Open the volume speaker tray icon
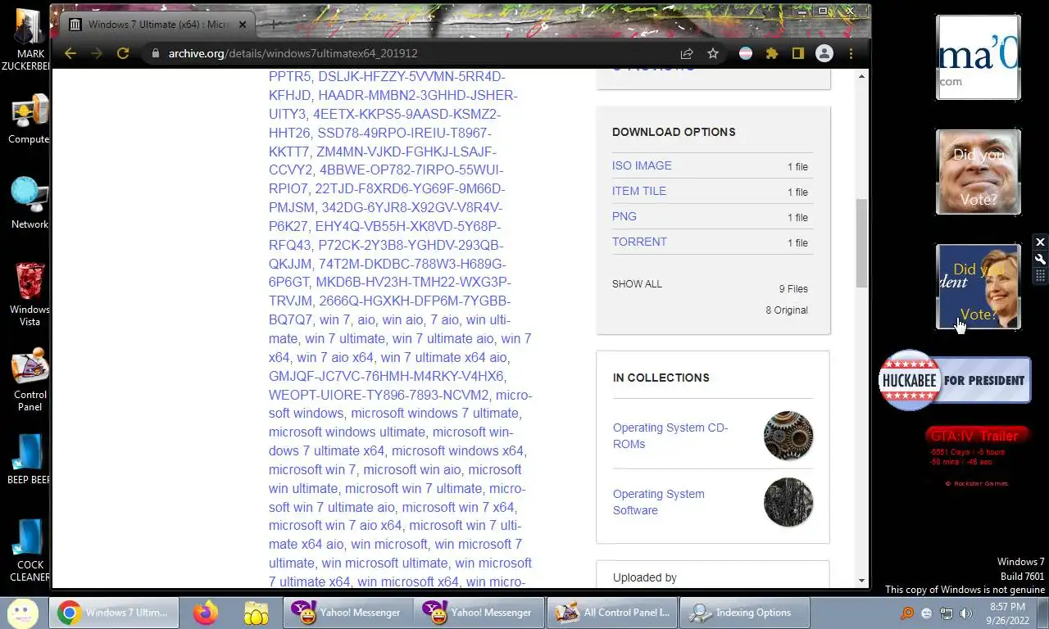 click(966, 613)
